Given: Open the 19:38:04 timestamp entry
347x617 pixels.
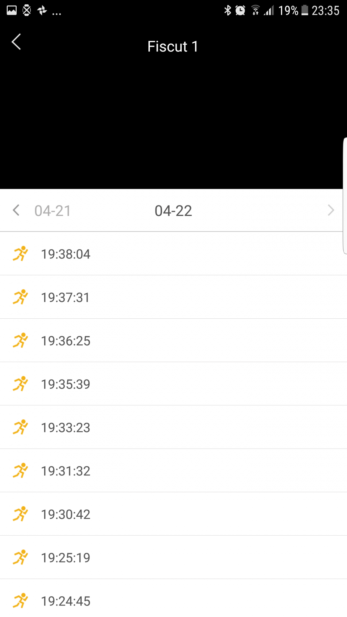Looking at the screenshot, I should 66,254.
